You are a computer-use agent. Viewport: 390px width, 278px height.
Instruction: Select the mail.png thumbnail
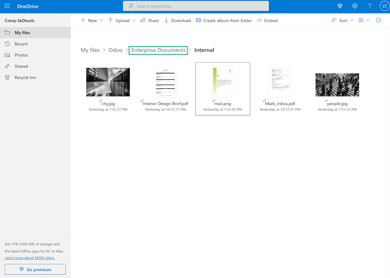(223, 82)
